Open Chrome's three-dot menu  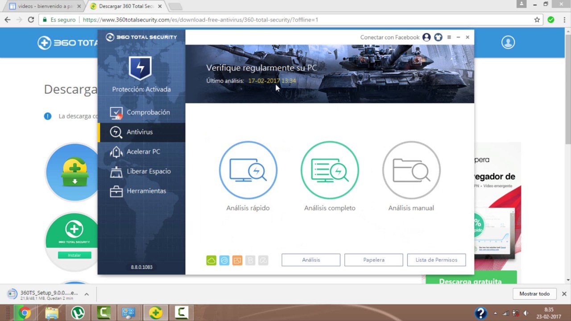pos(563,20)
